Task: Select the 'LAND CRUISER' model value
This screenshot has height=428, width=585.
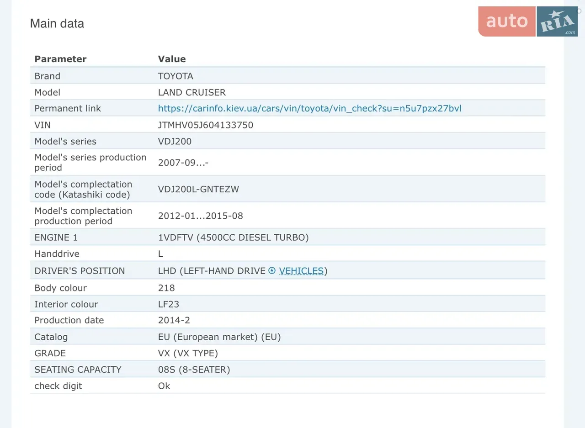Action: pyautogui.click(x=192, y=92)
